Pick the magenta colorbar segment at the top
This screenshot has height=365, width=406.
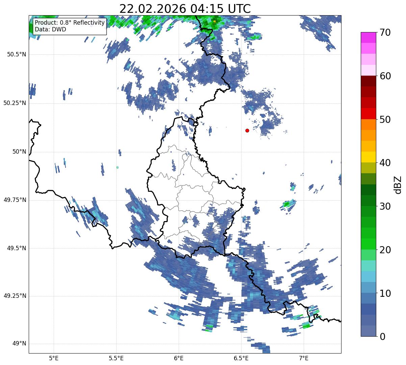(368, 37)
